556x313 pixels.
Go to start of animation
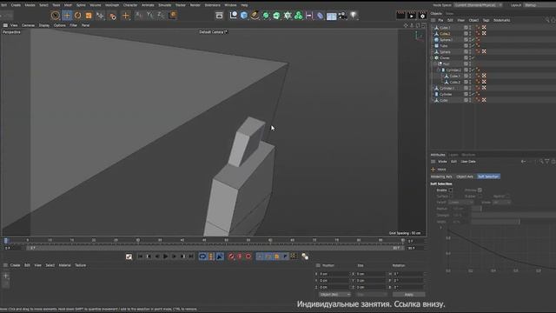click(x=140, y=256)
